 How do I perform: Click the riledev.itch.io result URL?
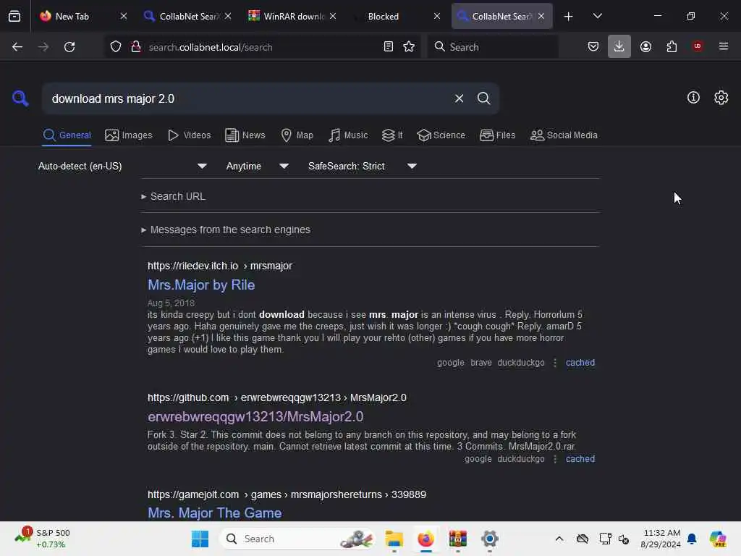[220, 266]
